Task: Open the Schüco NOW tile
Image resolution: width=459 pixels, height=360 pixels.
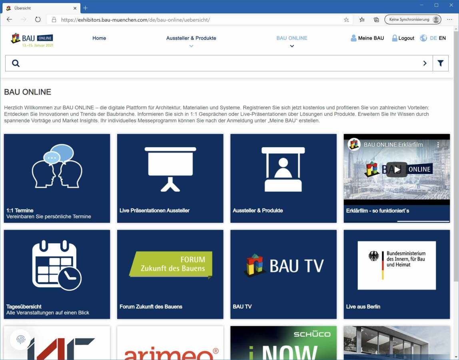Action: (x=283, y=343)
